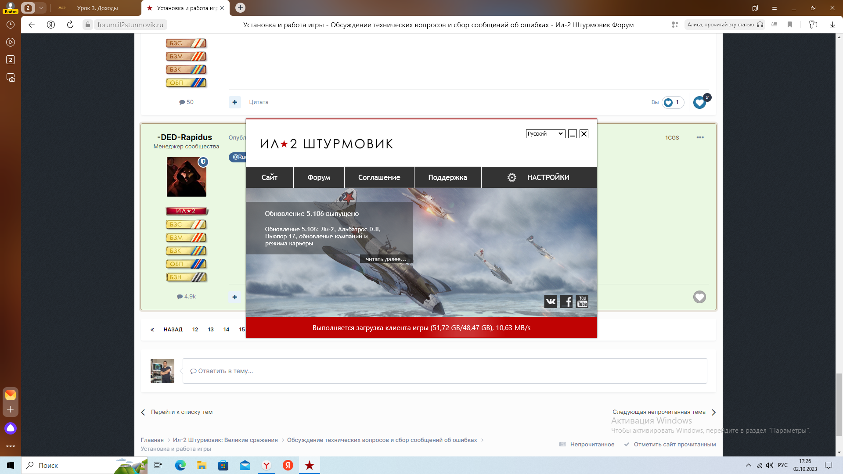Open IL-2 launcher from Windows taskbar
The image size is (843, 474).
(x=310, y=465)
